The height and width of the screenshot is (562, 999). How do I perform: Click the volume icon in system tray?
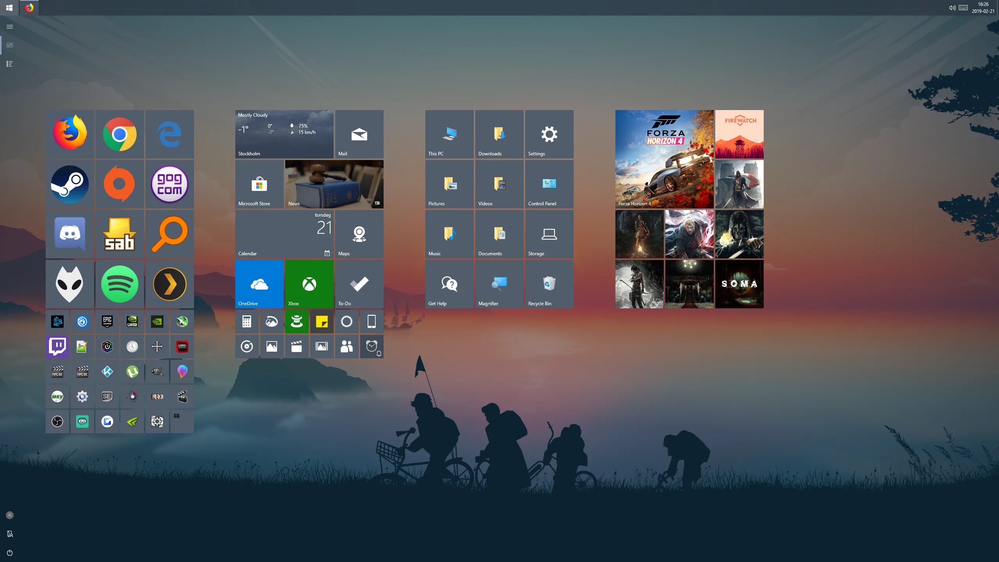(952, 8)
